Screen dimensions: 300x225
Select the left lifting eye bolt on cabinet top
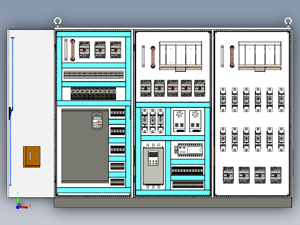pos(58,22)
